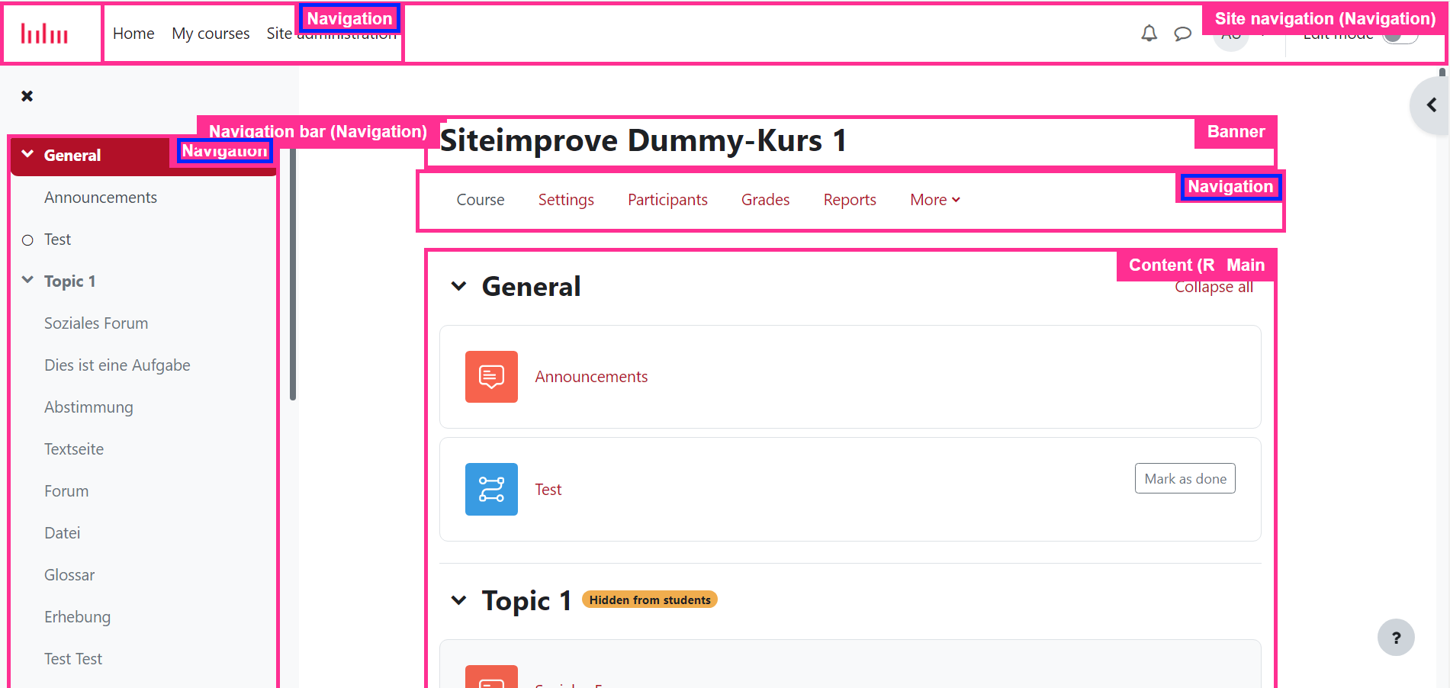This screenshot has width=1450, height=688.
Task: Select the Course tab
Action: pyautogui.click(x=481, y=200)
